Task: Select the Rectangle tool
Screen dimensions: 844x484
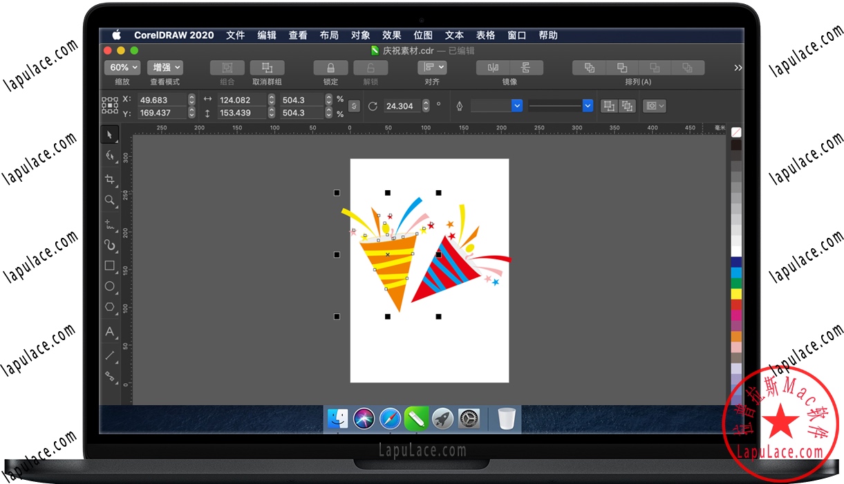Action: 110,266
